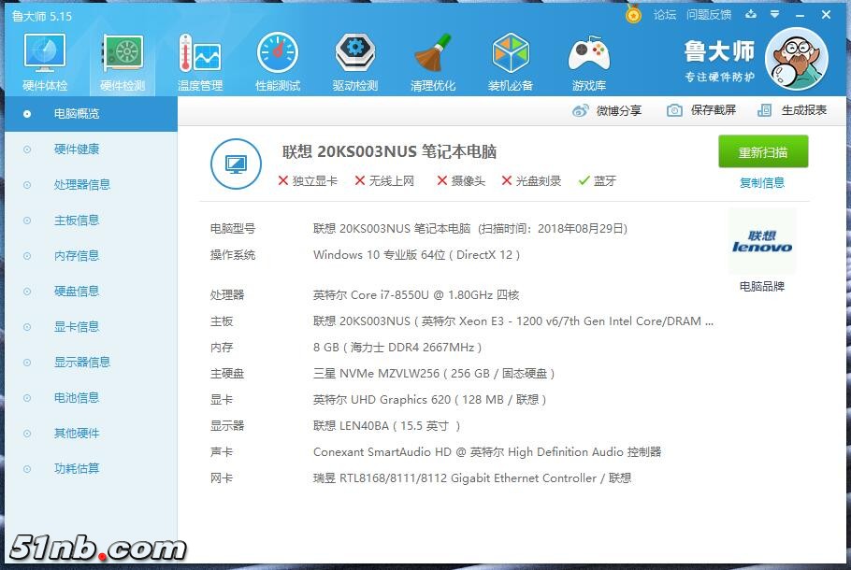Launch the Performance Test (性能测试)
This screenshot has height=570, width=851.
click(277, 59)
